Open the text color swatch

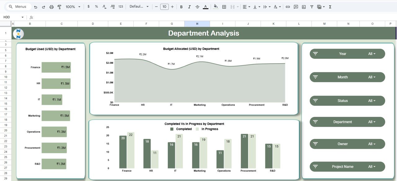pyautogui.click(x=206, y=7)
